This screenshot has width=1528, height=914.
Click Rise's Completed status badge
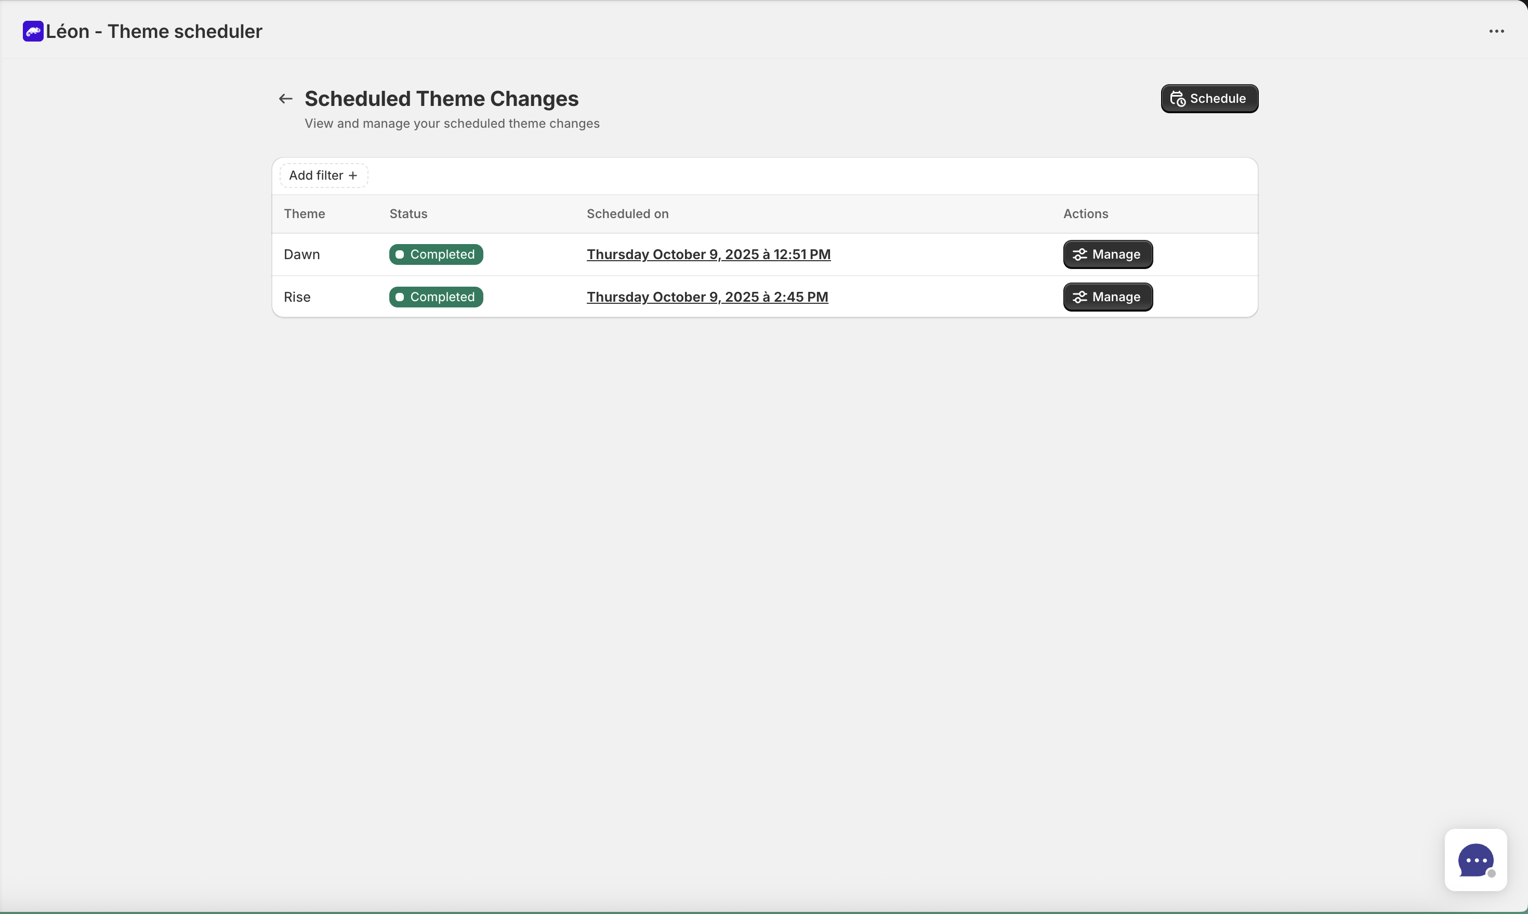tap(435, 297)
